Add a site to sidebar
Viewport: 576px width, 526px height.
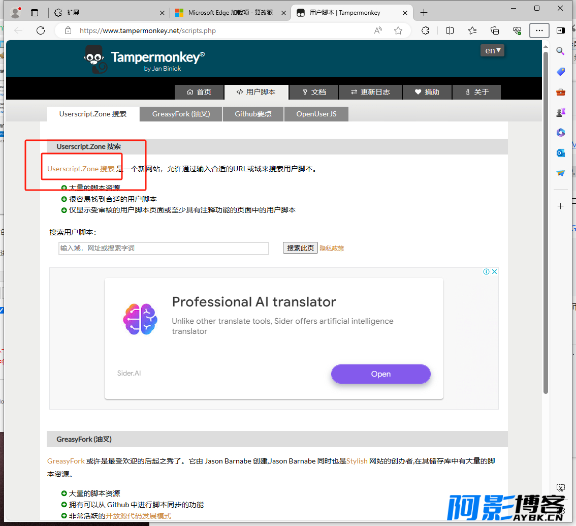tap(561, 206)
